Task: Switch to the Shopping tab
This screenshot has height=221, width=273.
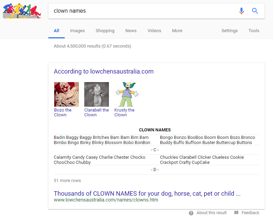Action: (105, 31)
